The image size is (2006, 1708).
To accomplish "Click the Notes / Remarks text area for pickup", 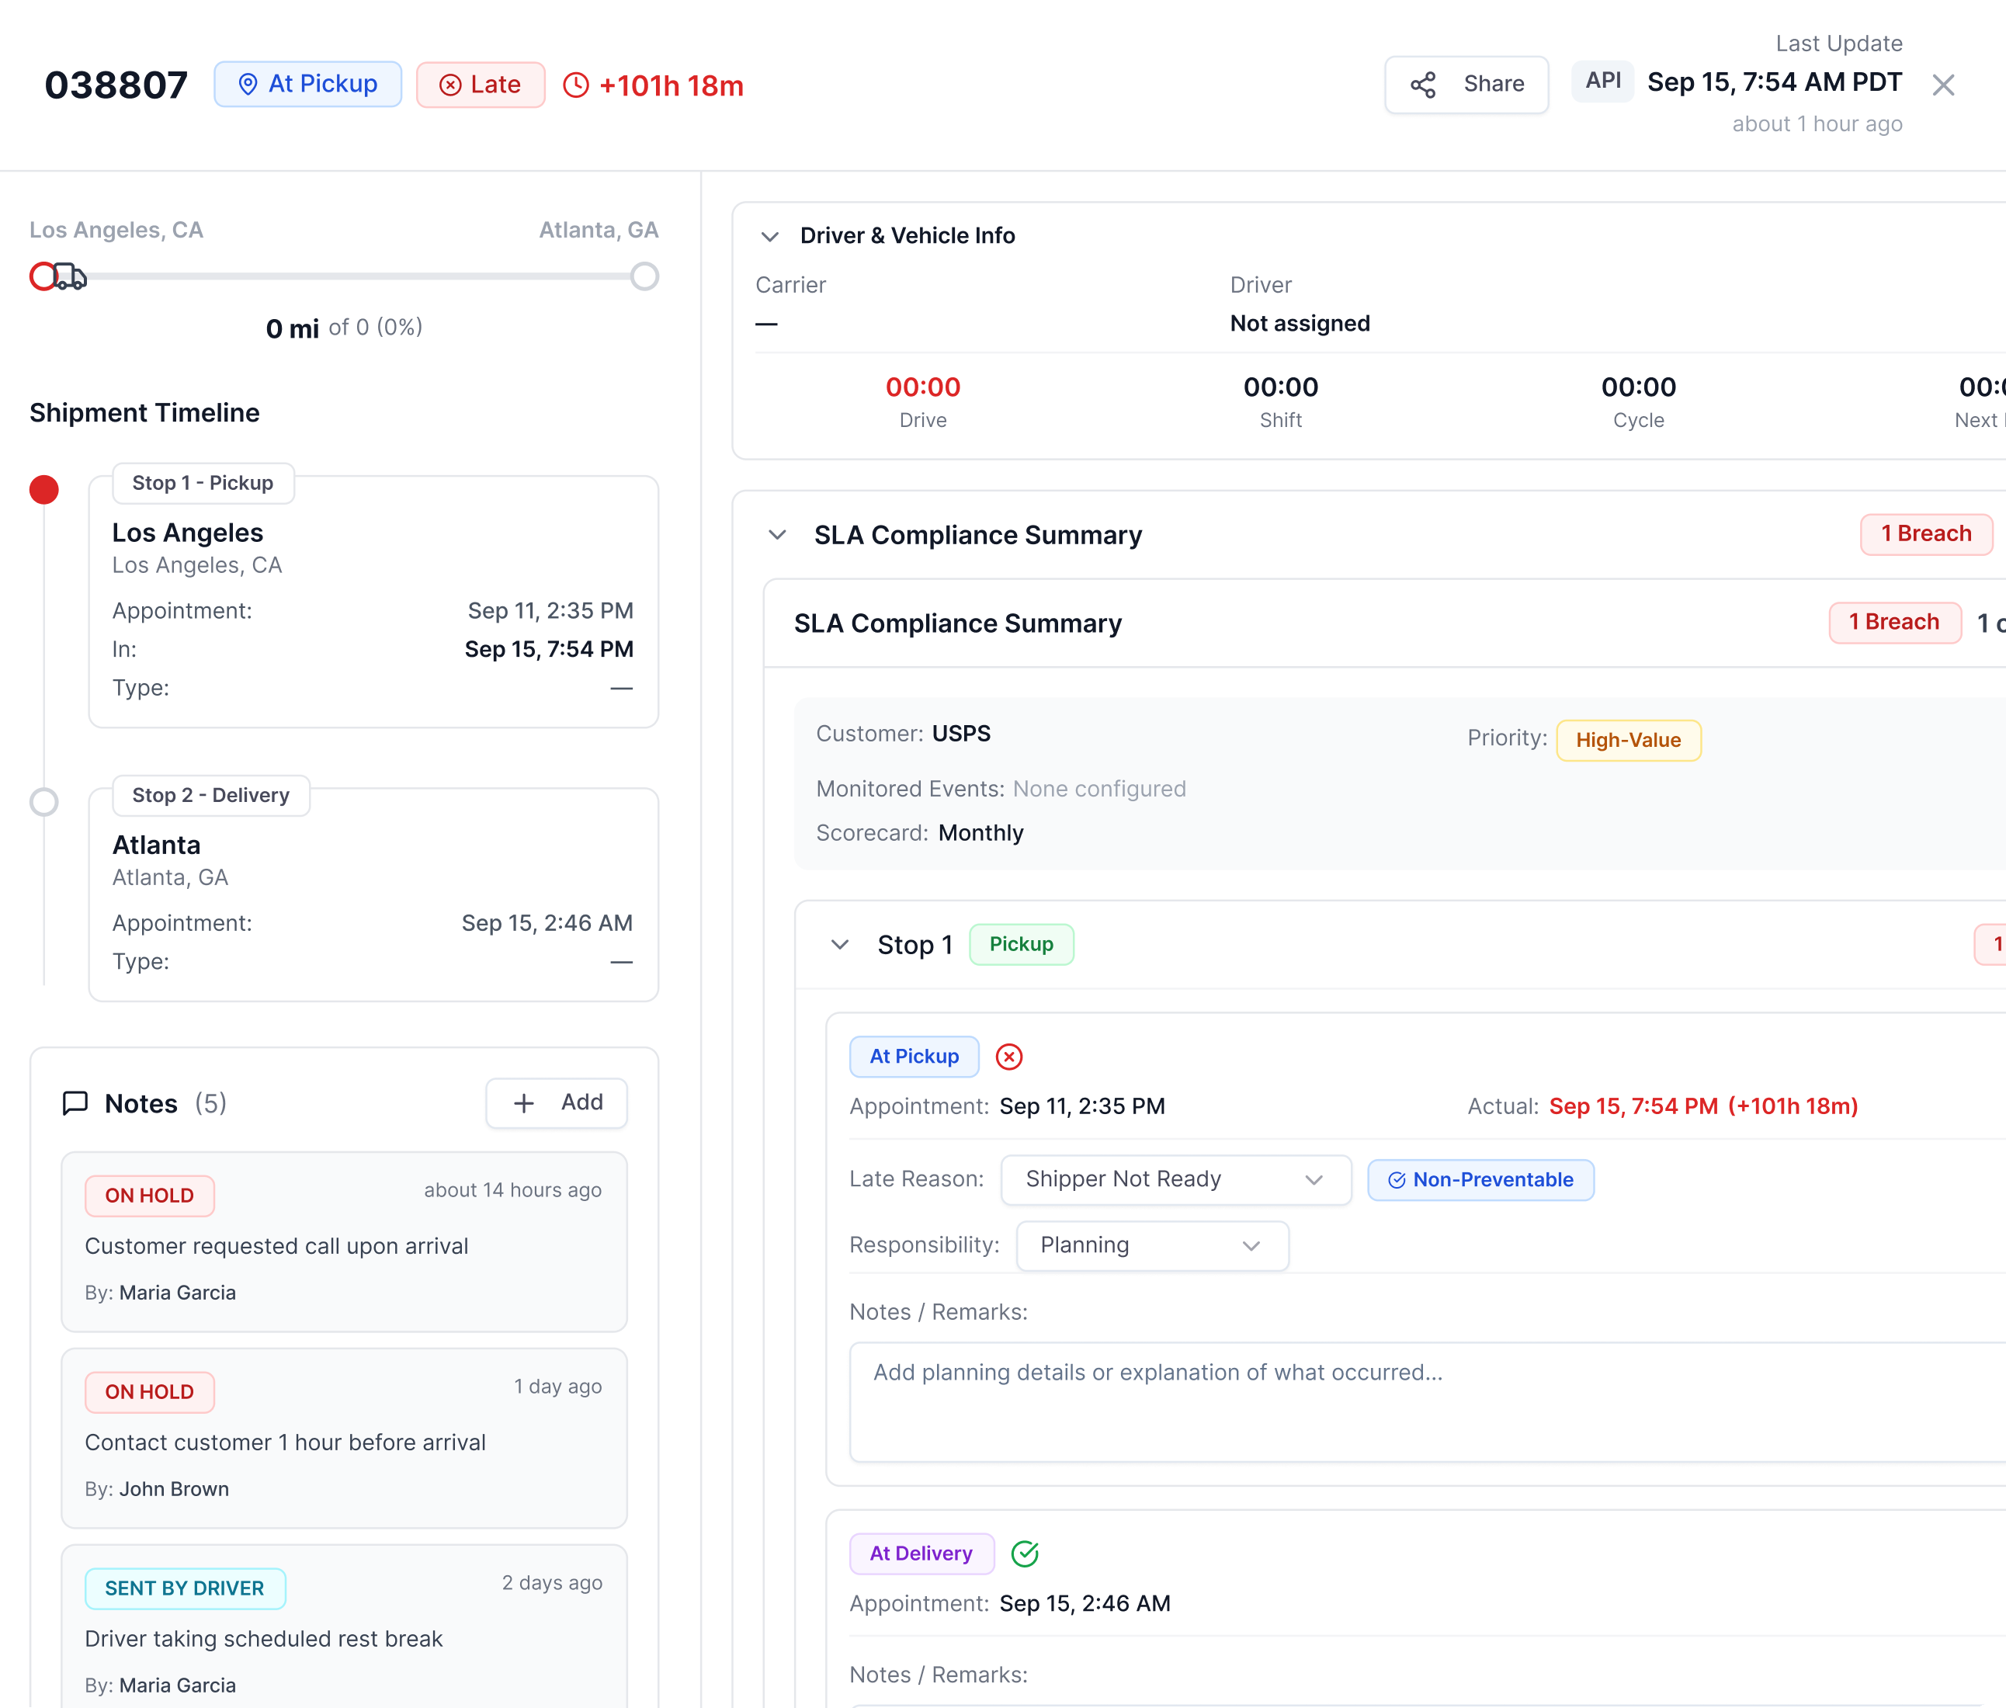I will pyautogui.click(x=1427, y=1402).
